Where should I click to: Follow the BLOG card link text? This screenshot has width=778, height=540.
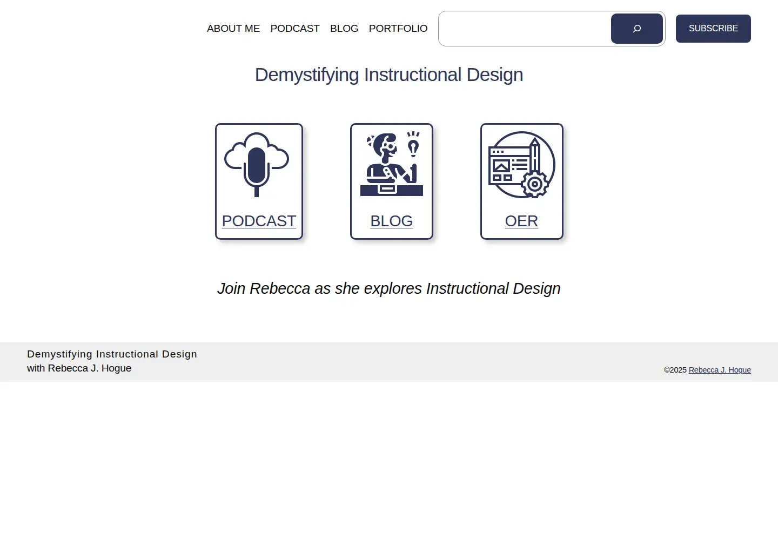(392, 221)
